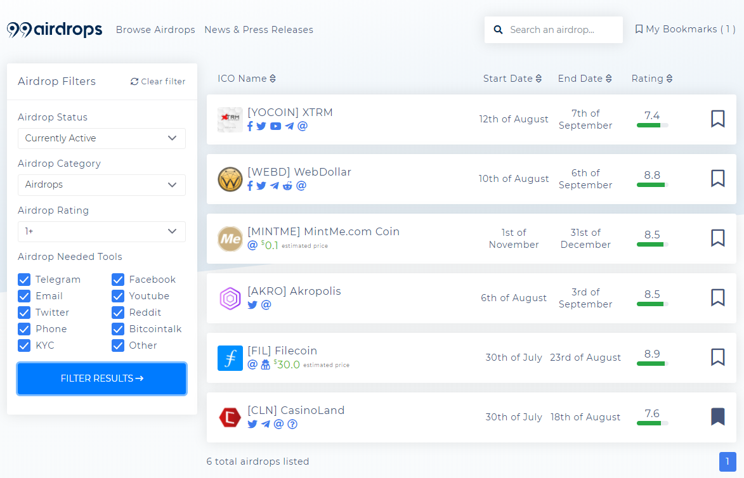Click Facebook icon under YOCOIN XTRM
This screenshot has height=478, width=744.
point(250,126)
